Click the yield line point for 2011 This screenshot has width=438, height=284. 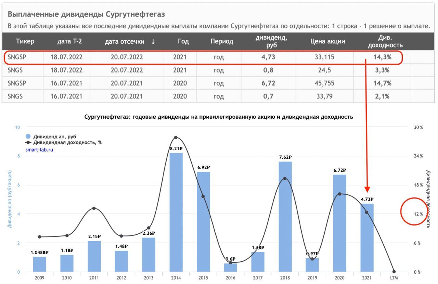94,208
